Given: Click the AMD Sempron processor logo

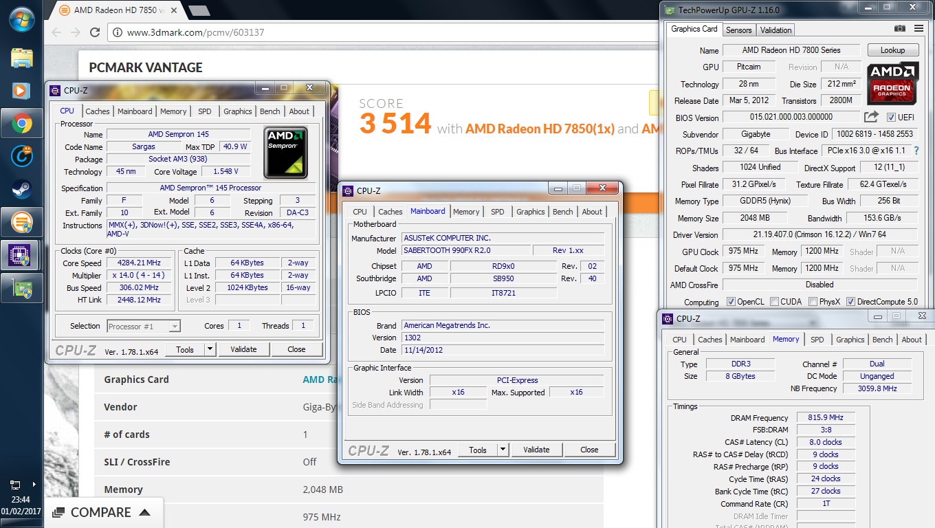Looking at the screenshot, I should (x=285, y=153).
